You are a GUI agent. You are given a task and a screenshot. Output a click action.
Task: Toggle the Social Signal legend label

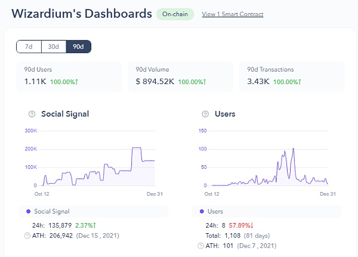click(53, 211)
